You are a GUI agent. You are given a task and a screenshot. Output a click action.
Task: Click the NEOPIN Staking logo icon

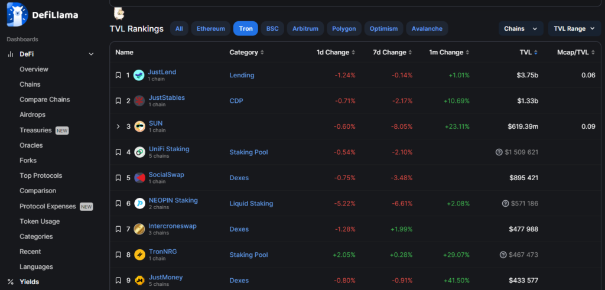(139, 203)
